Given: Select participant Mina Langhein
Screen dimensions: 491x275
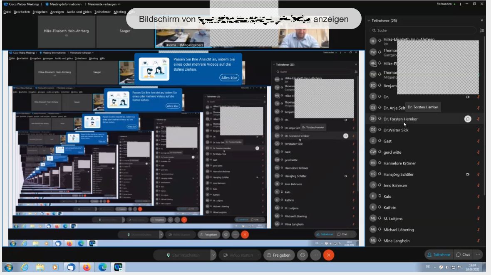Looking at the screenshot, I should tap(424, 241).
